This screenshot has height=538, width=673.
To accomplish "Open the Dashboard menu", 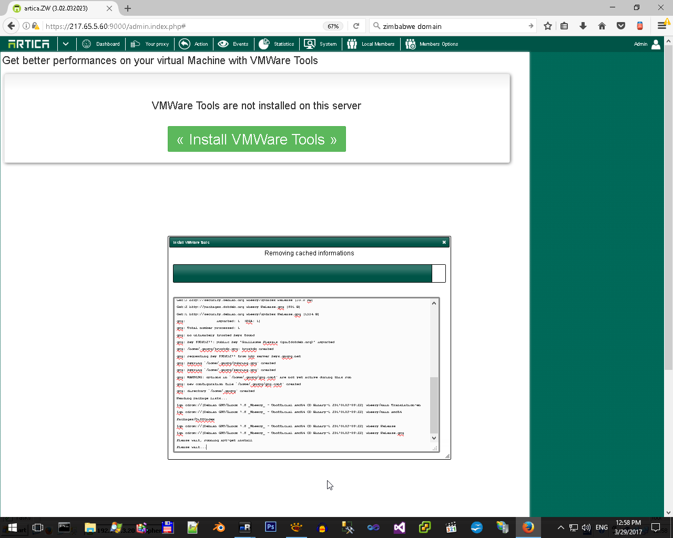I will tap(101, 44).
